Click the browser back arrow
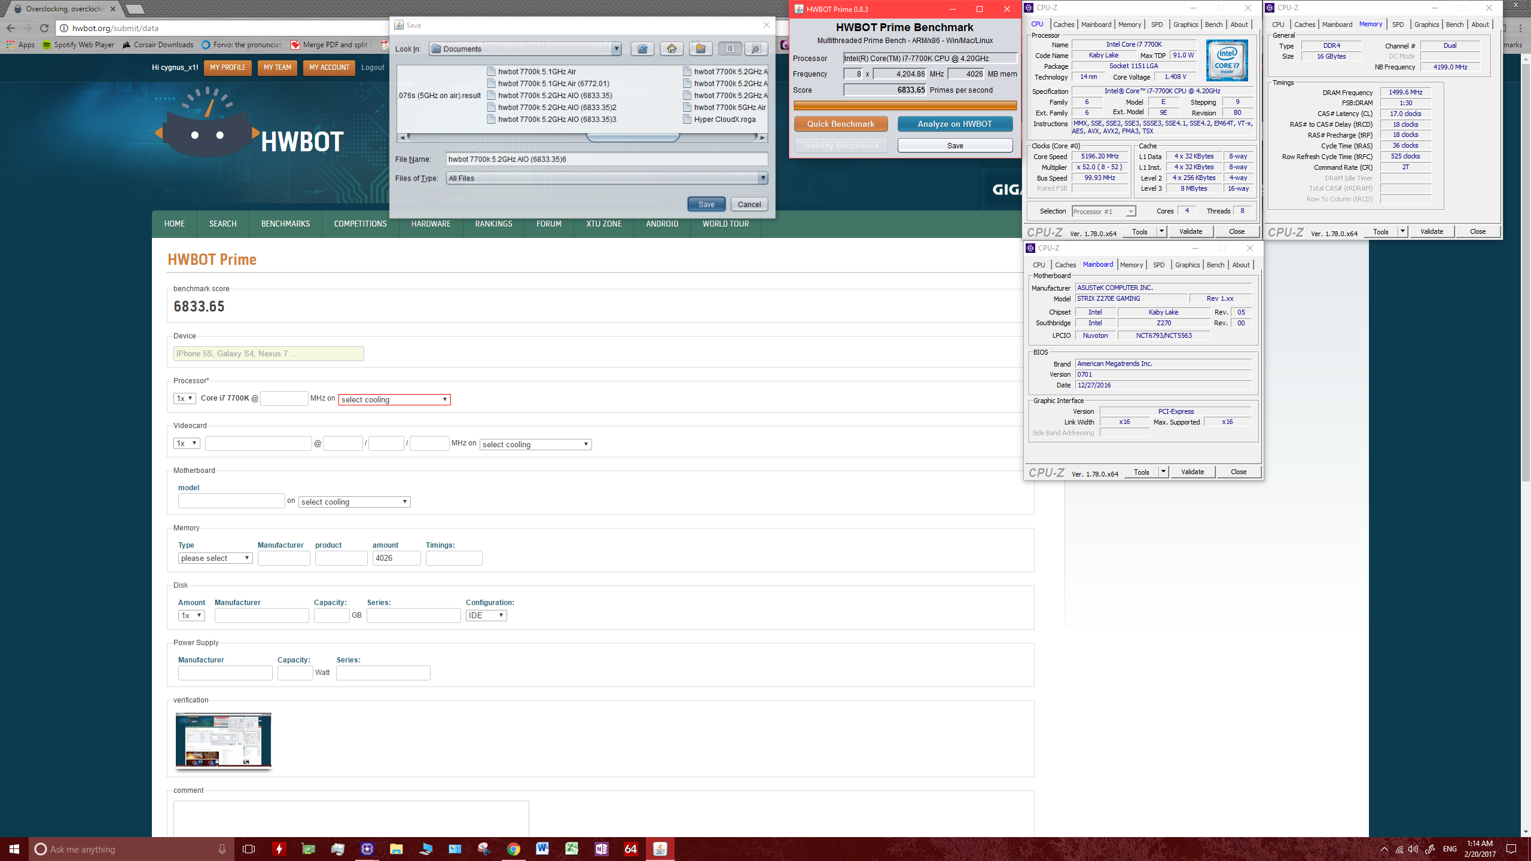1531x861 pixels. (11, 28)
